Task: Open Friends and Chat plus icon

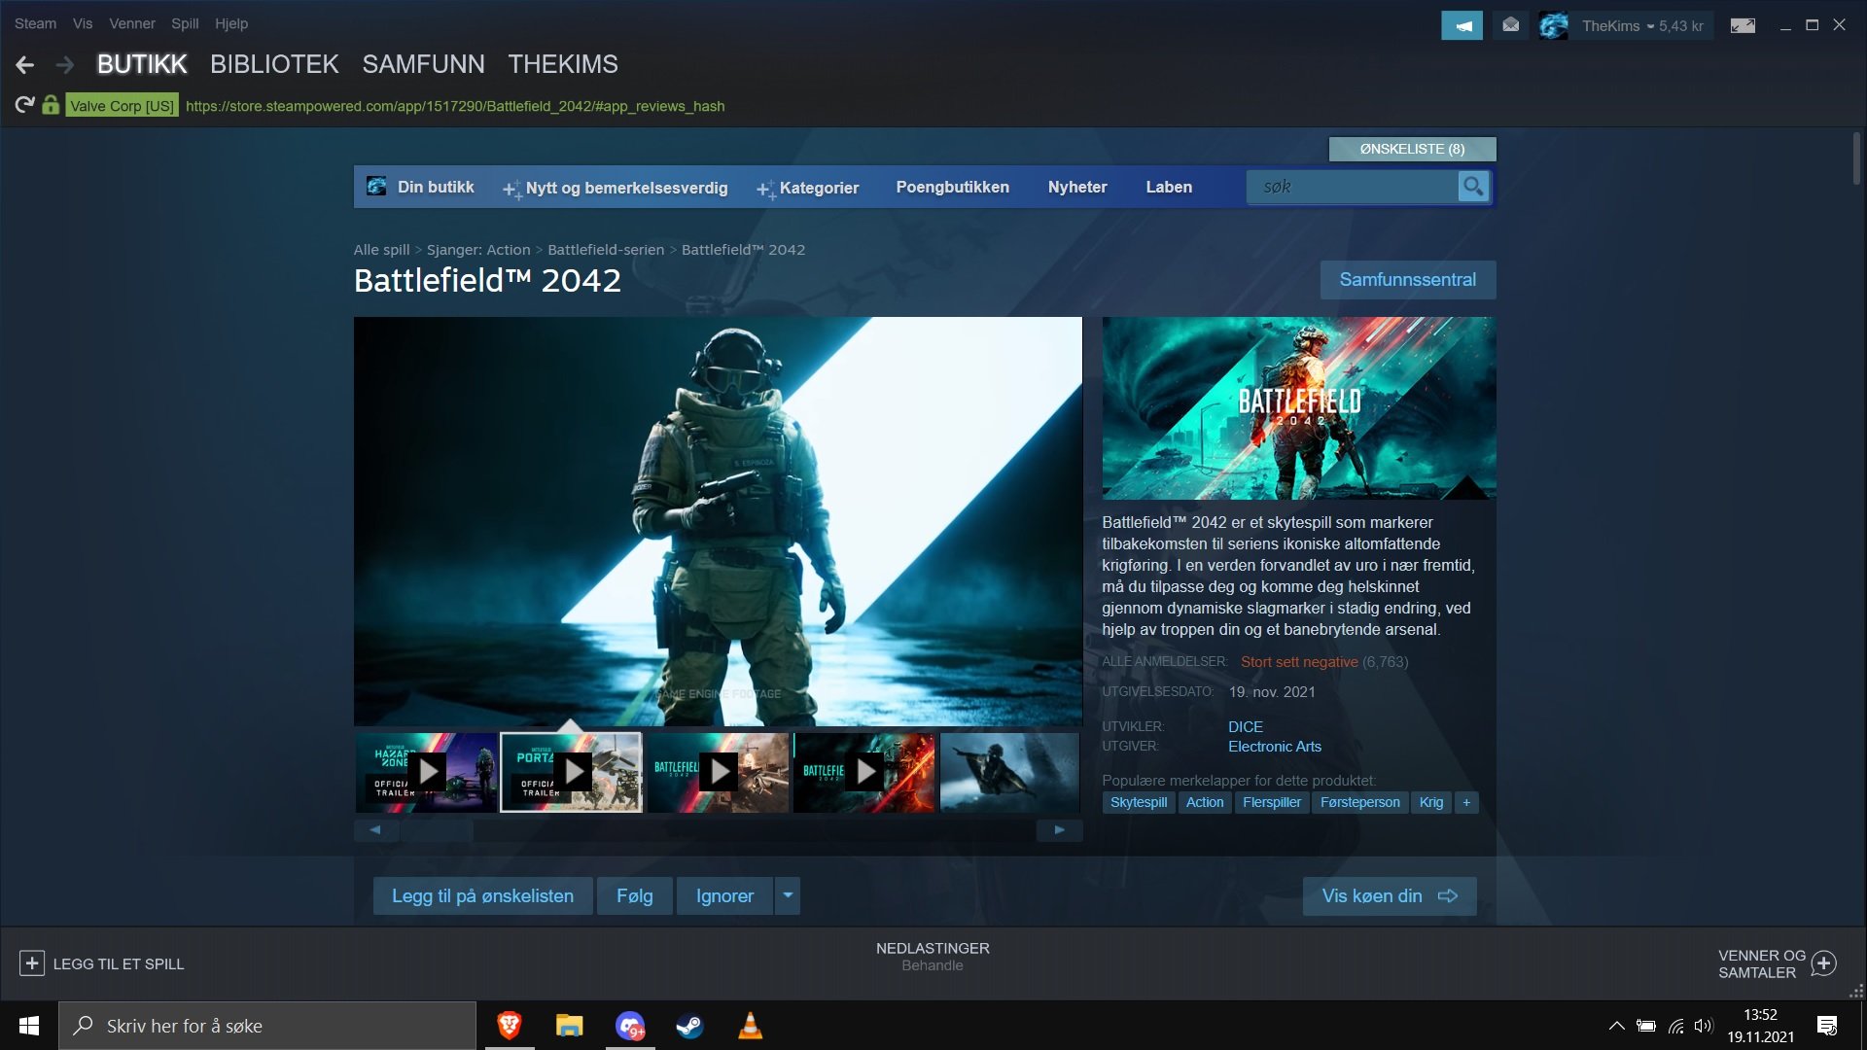Action: (x=1824, y=963)
